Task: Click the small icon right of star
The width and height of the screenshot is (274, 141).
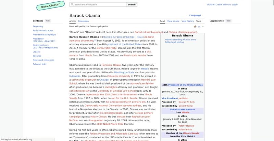Action: pos(199,27)
